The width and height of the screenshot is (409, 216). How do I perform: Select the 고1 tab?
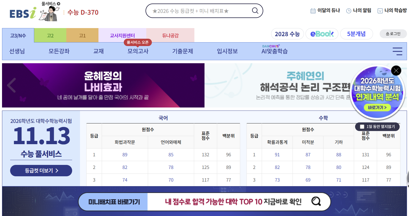[82, 35]
